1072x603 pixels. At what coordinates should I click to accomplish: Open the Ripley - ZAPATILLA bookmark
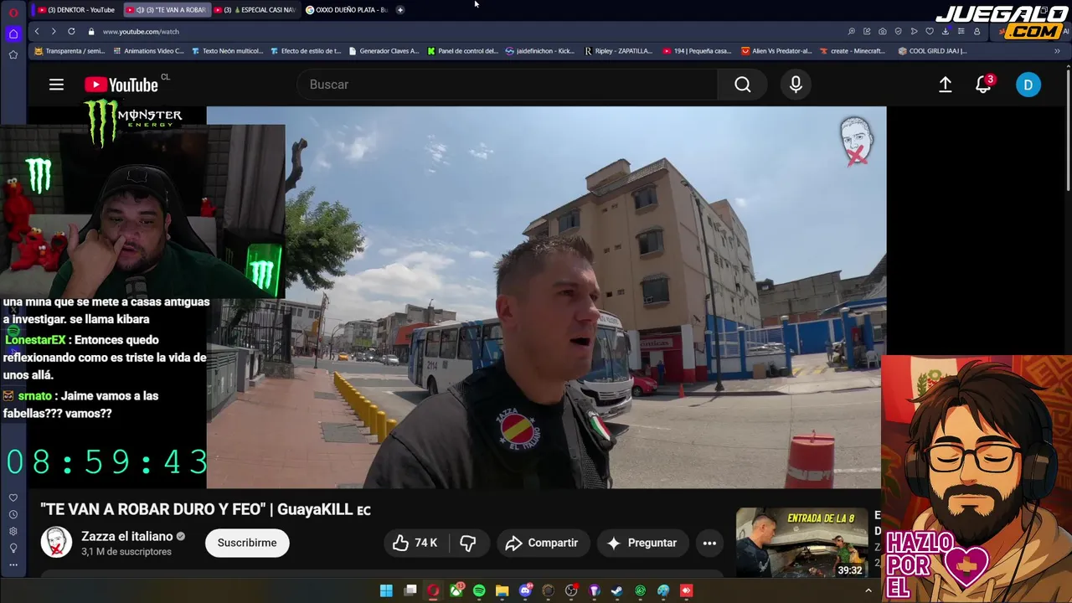619,51
